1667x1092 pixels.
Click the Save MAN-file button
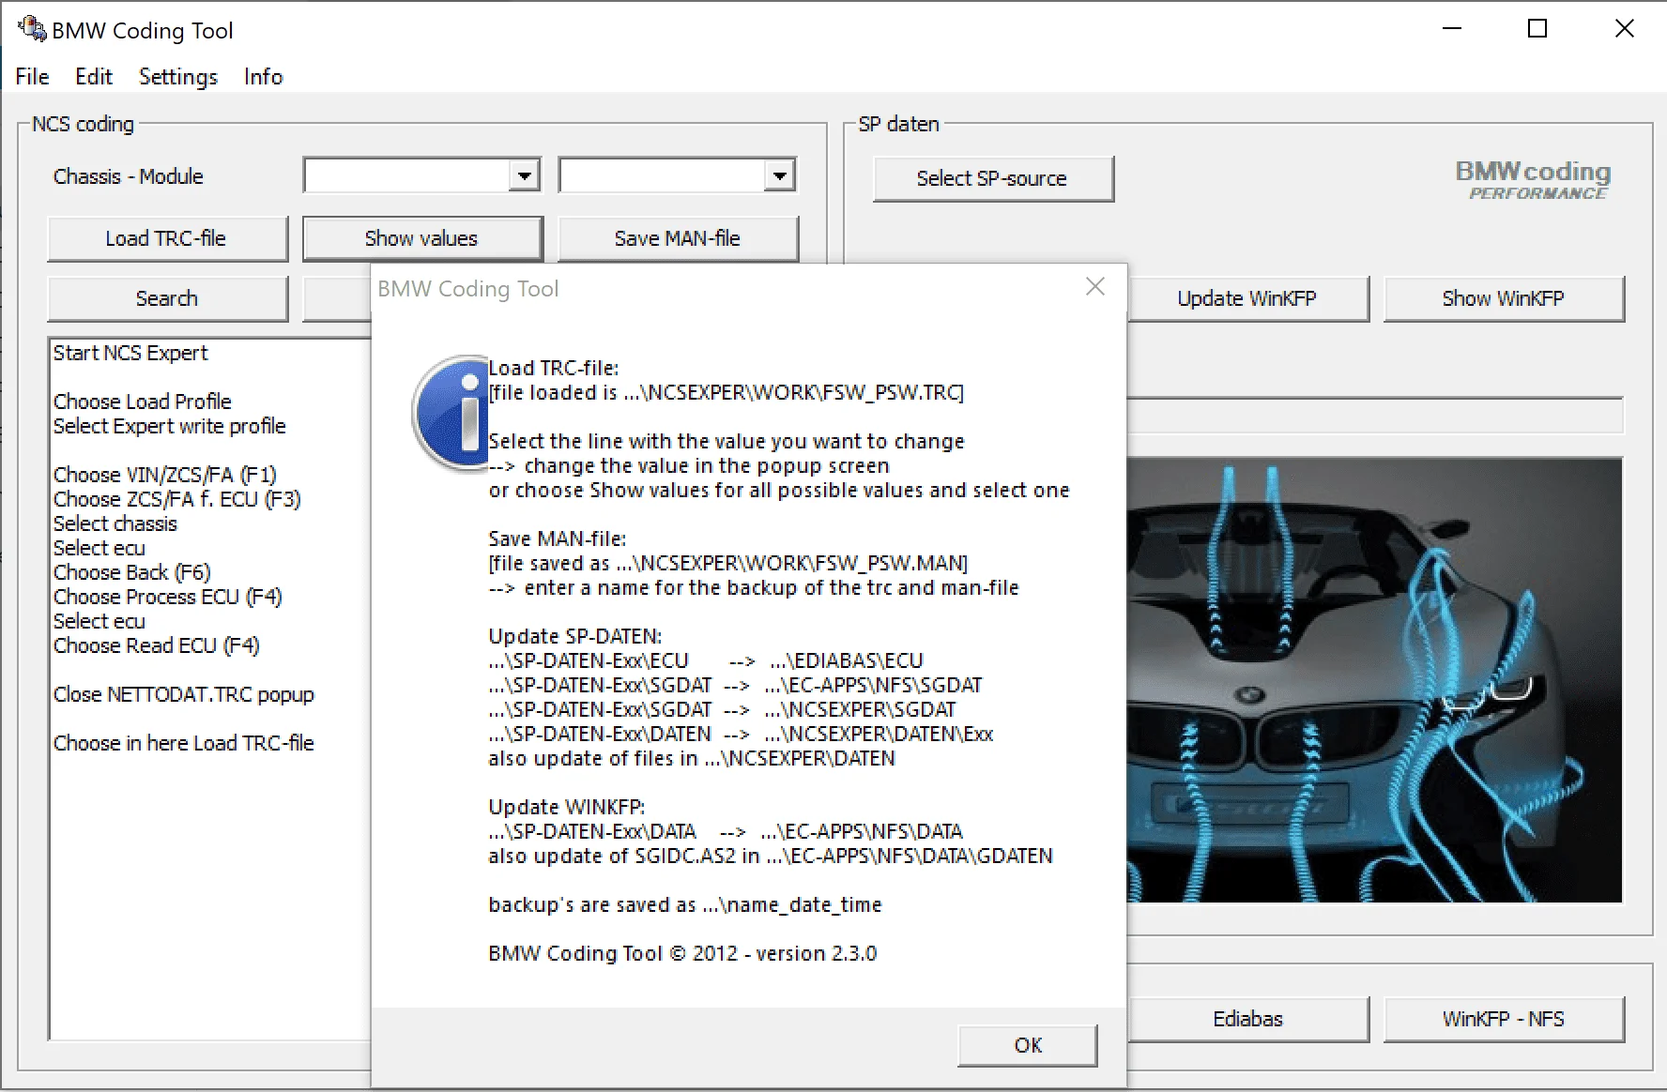(678, 238)
